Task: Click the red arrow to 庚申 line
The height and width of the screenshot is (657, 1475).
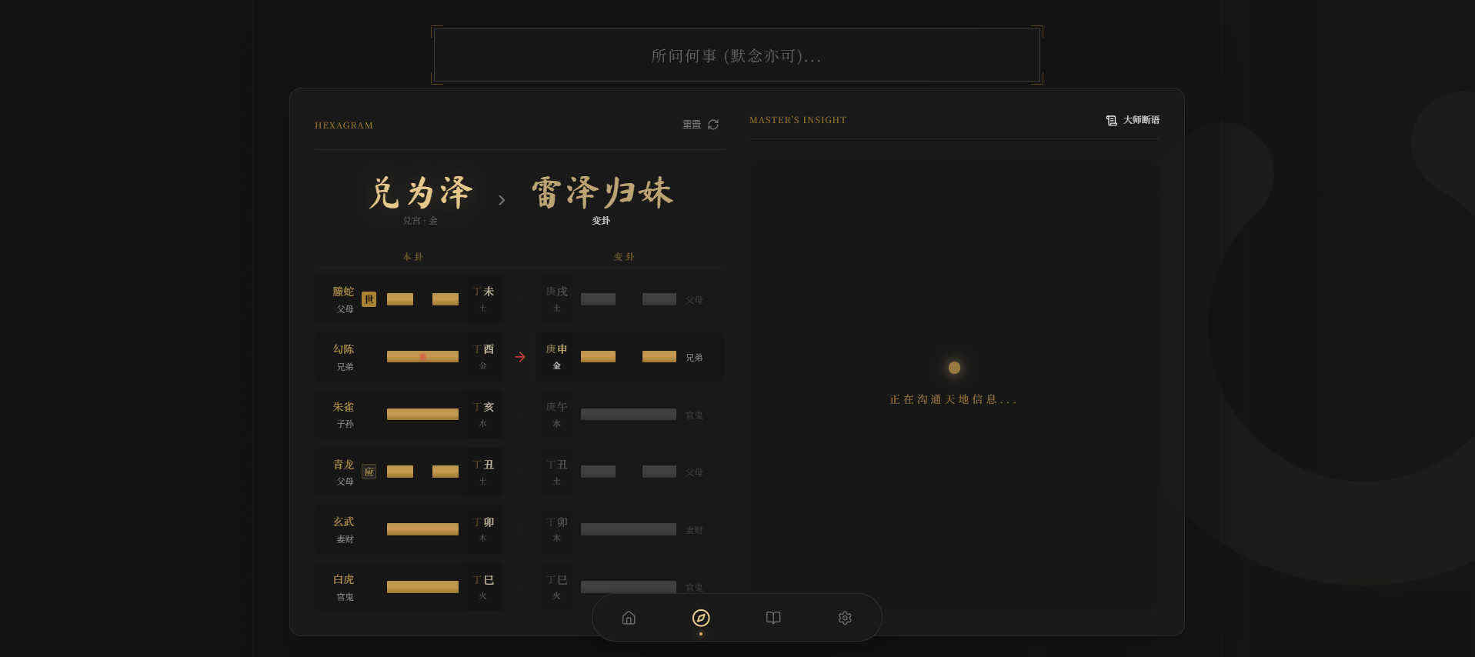Action: [x=520, y=357]
